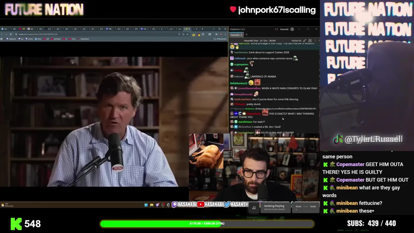Select the hasanabi account name in Chatterino
Viewport: 414px width, 233px height.
pyautogui.click(x=284, y=29)
